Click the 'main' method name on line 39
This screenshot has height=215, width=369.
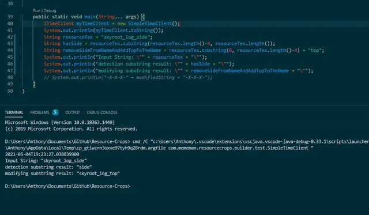90,17
